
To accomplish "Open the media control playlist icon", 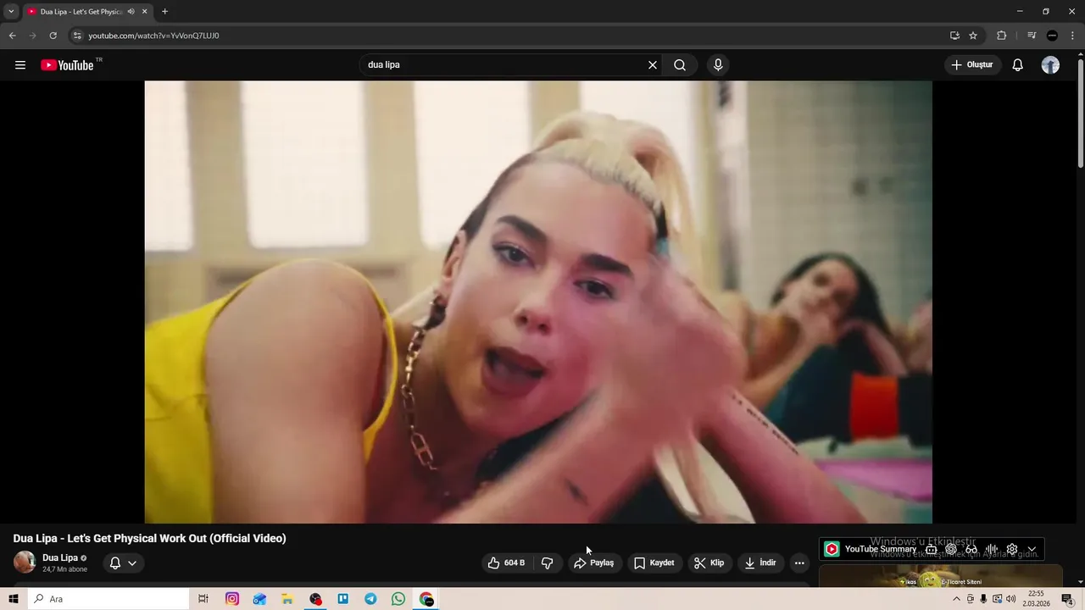I will (1032, 36).
